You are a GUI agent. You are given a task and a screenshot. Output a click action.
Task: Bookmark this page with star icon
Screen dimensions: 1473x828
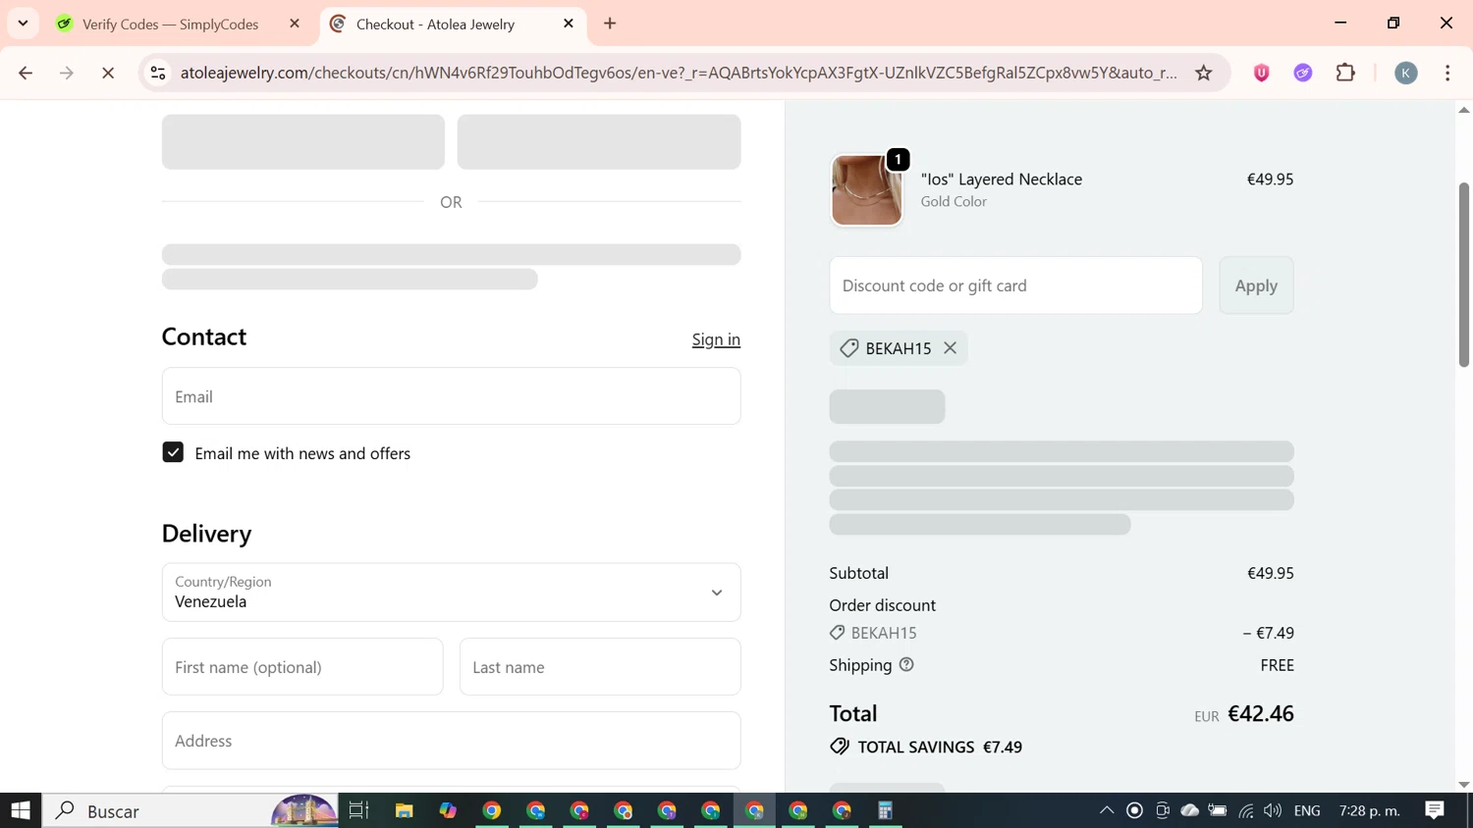pyautogui.click(x=1204, y=73)
